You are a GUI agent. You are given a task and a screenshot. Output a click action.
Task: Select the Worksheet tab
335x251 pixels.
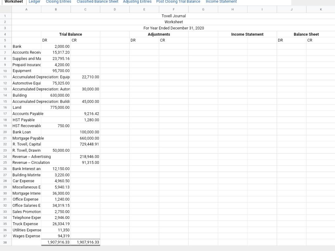(x=14, y=2)
